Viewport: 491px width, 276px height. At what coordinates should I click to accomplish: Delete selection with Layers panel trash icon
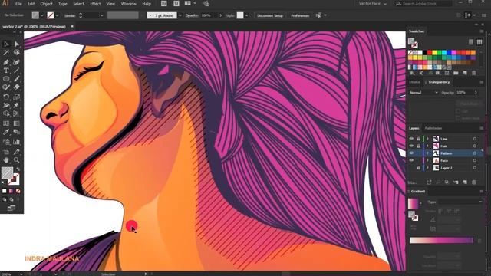tap(474, 182)
